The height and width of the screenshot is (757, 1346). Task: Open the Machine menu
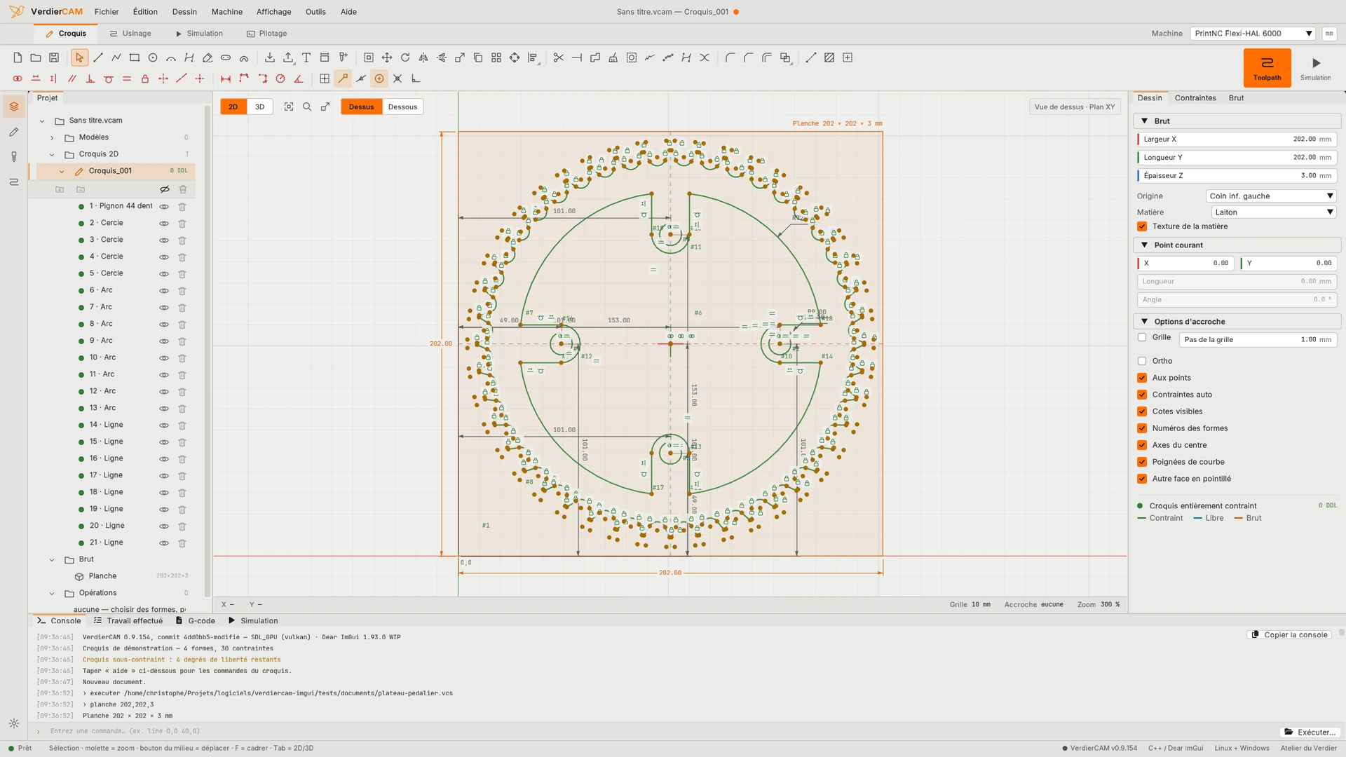pos(227,12)
